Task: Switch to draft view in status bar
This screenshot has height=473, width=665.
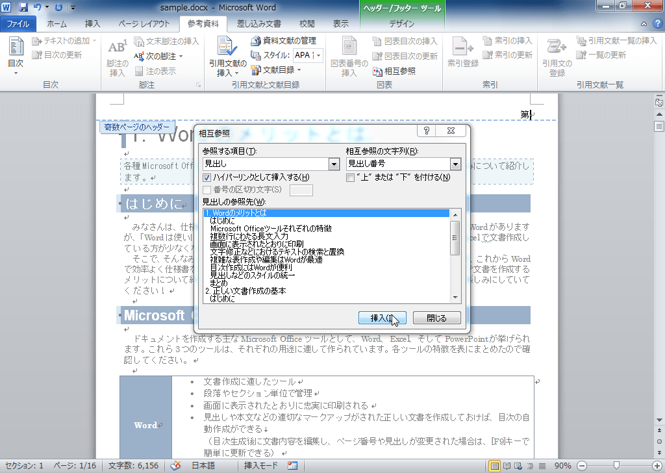Action: pos(542,466)
